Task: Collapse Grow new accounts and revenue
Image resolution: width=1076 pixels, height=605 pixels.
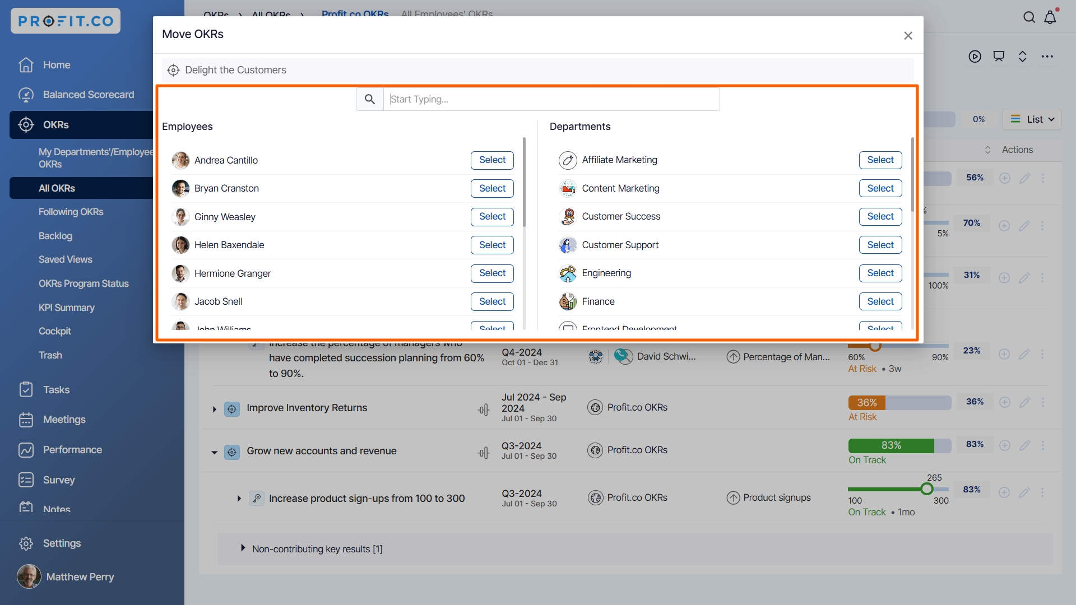Action: click(x=215, y=452)
